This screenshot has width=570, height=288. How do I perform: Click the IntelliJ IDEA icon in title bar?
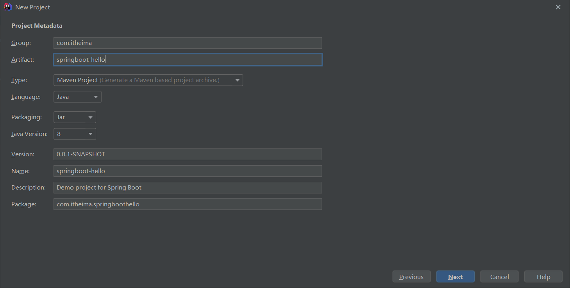tap(7, 7)
